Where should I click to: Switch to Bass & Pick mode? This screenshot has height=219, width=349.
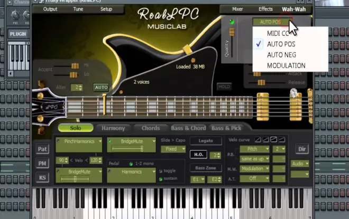click(226, 128)
